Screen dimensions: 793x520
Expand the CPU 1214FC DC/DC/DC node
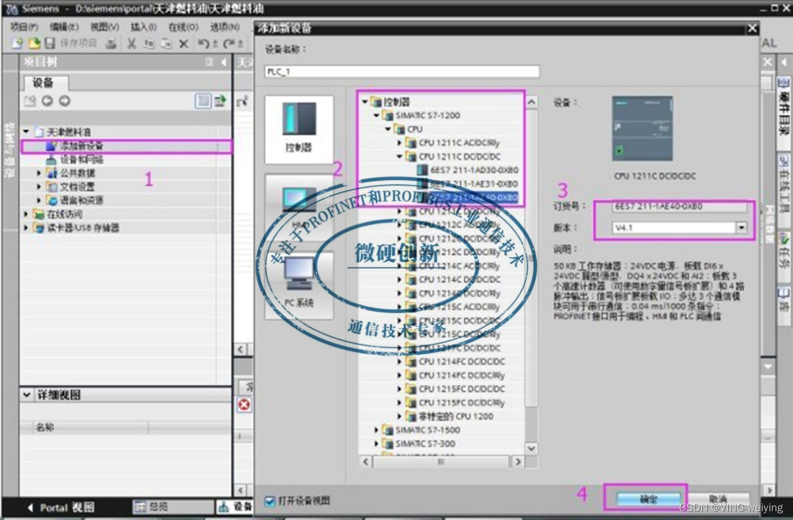400,362
